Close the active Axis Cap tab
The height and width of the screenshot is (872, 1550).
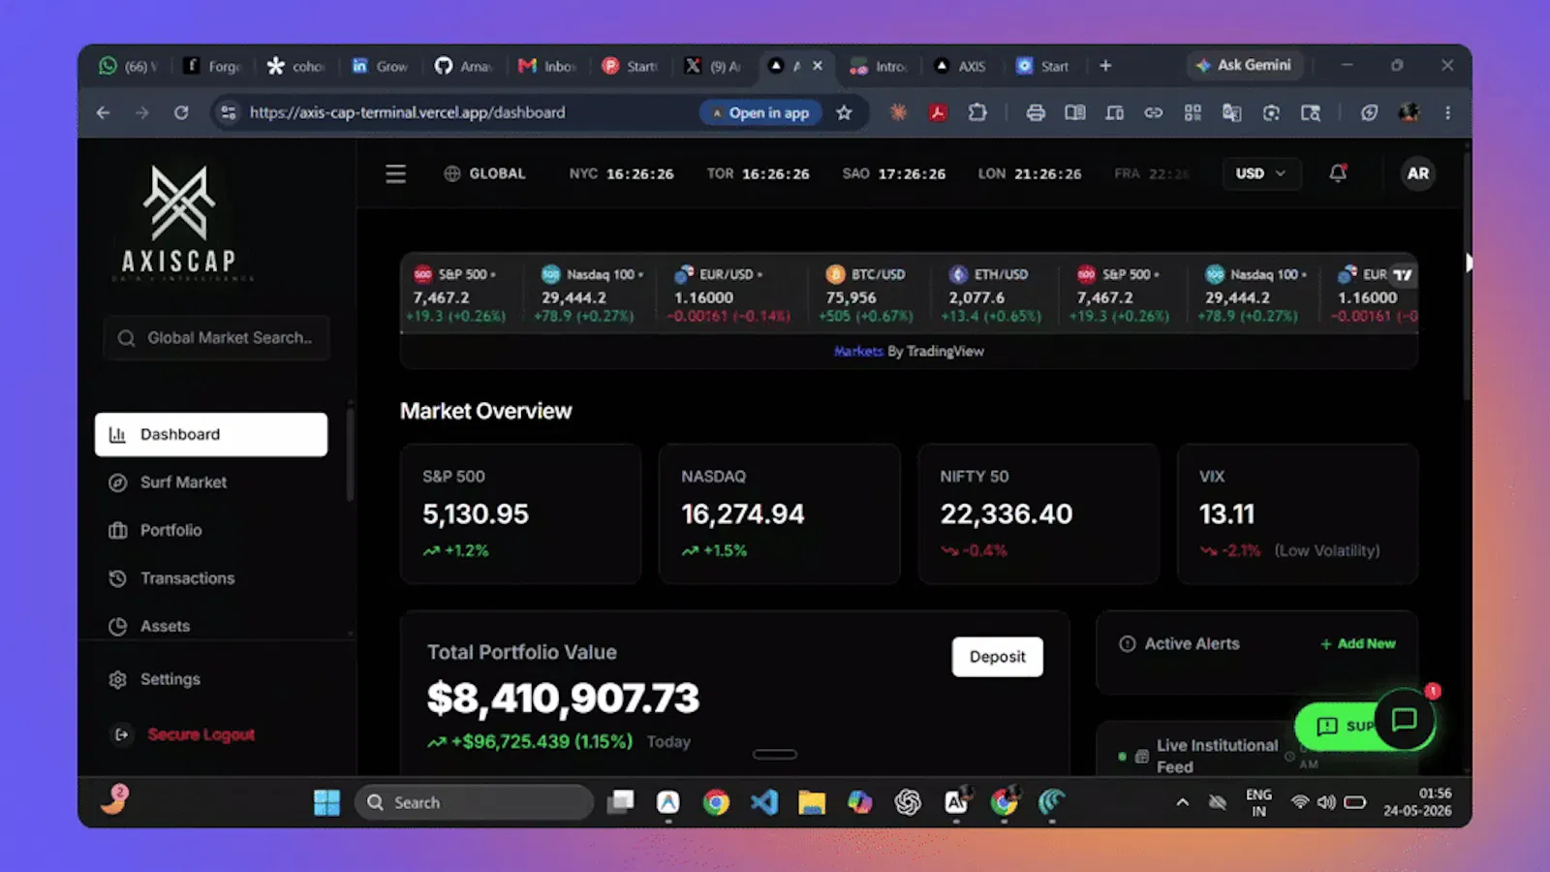coord(818,66)
